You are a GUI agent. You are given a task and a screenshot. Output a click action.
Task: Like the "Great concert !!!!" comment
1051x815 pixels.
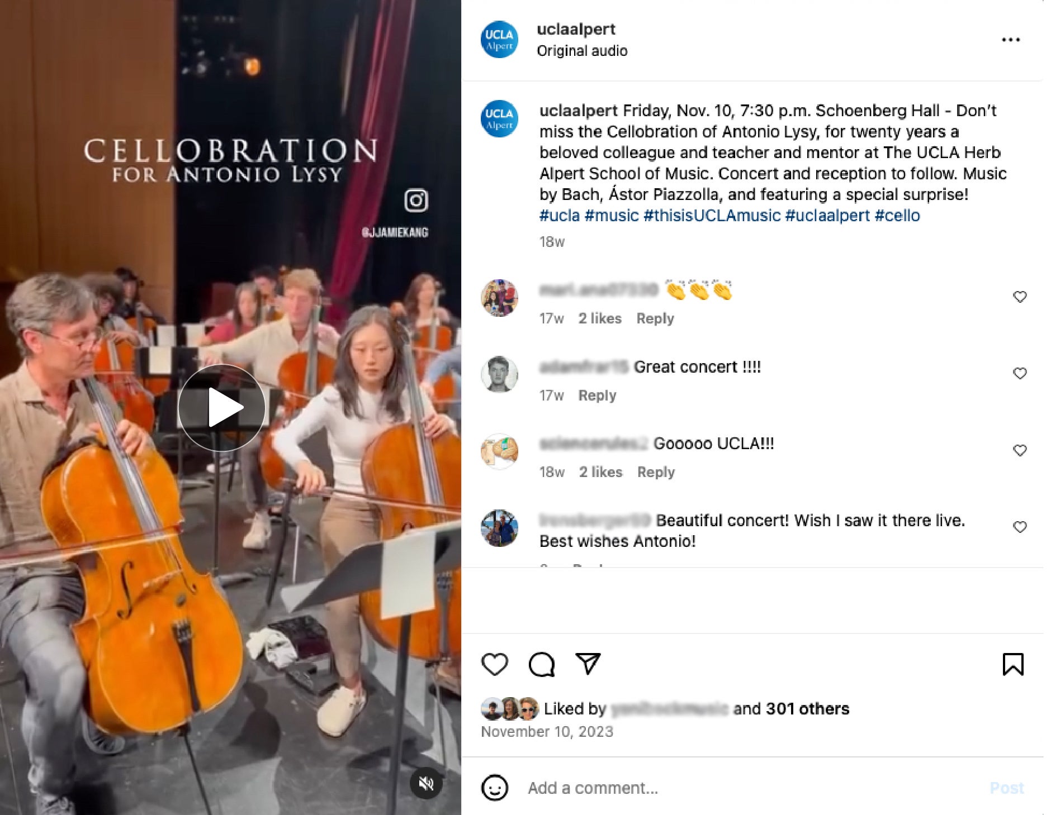[x=1020, y=373]
